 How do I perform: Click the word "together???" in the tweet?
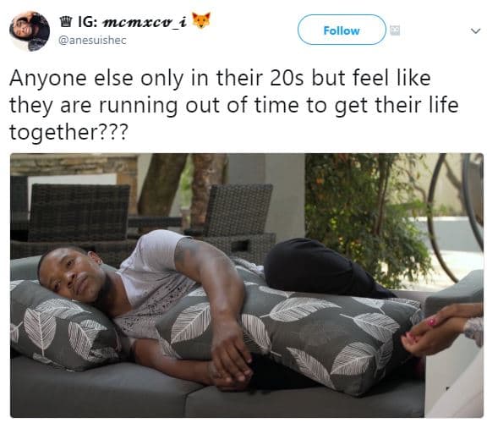68,133
